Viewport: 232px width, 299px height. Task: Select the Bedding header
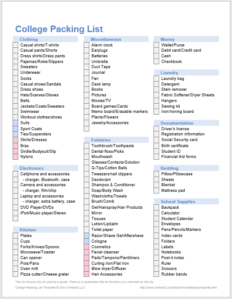[186, 168]
